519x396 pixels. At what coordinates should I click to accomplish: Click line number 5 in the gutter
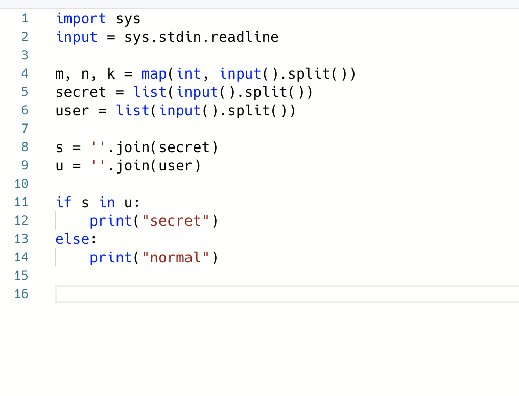pyautogui.click(x=25, y=92)
